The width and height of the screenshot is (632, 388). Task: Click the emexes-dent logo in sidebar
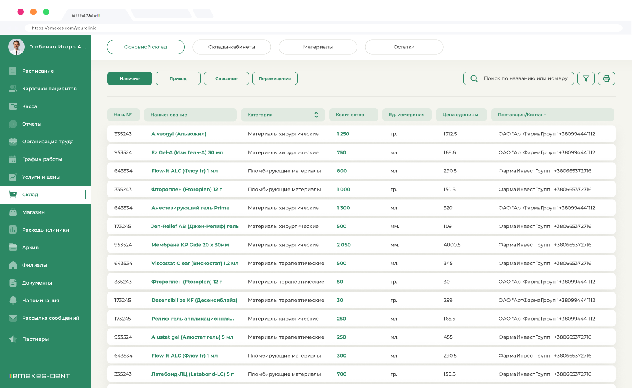(39, 376)
